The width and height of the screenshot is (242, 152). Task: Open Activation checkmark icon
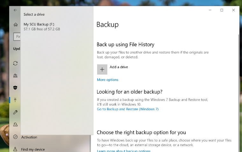pos(15,137)
